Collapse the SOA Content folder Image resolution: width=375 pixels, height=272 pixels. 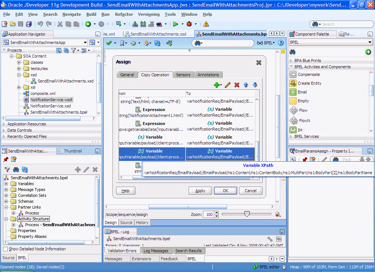[11, 56]
